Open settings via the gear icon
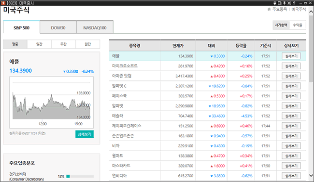Viewport: 314px width, 182px height. tap(289, 3)
